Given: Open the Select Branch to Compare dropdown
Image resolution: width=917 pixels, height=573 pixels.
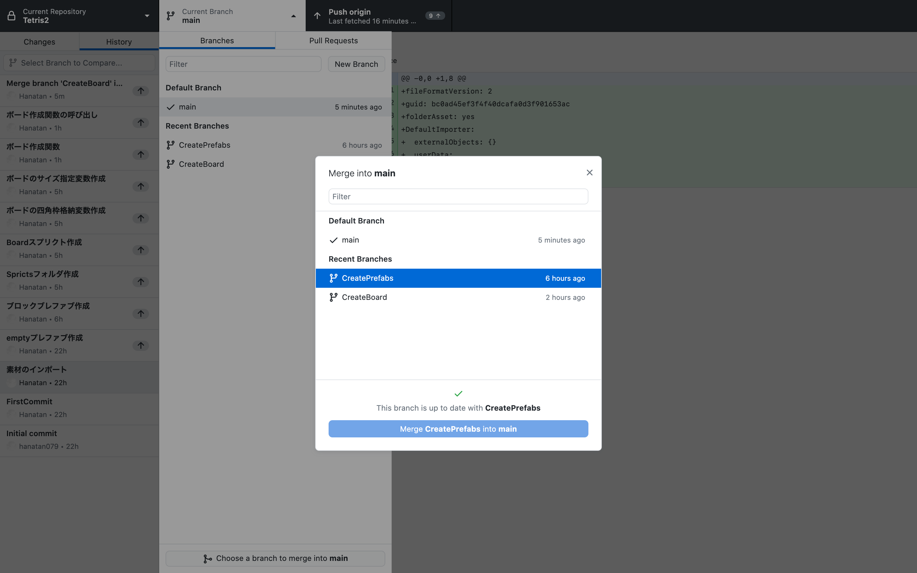Looking at the screenshot, I should click(x=79, y=62).
